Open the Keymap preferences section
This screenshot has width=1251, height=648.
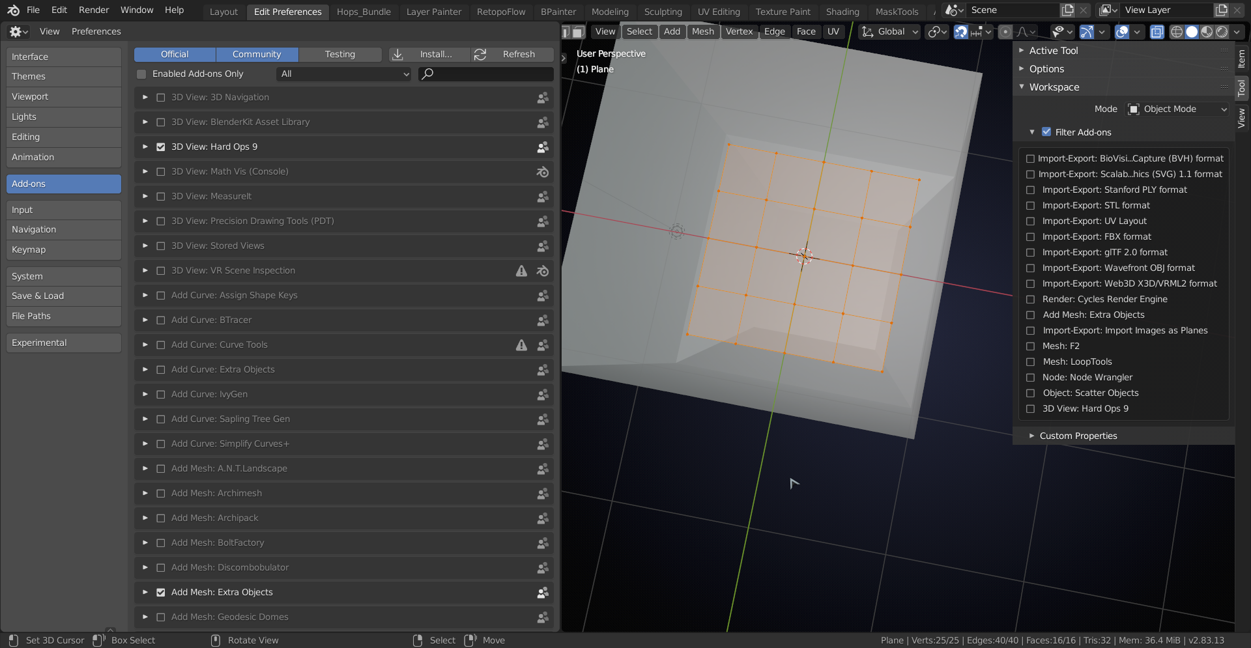tap(64, 250)
